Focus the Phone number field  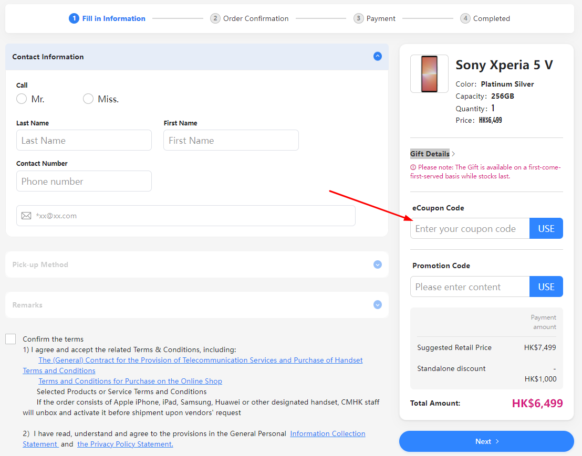[x=84, y=181]
